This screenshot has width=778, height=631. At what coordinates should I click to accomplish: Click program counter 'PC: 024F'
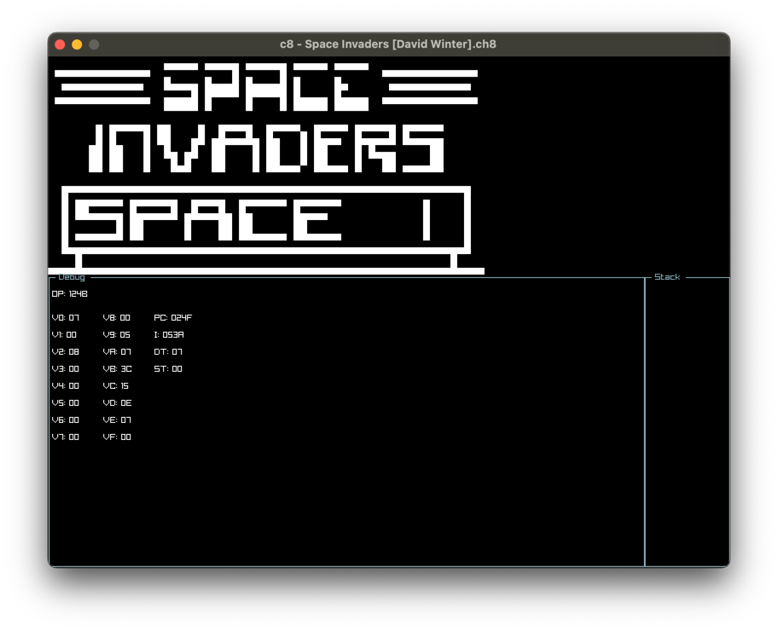point(172,317)
